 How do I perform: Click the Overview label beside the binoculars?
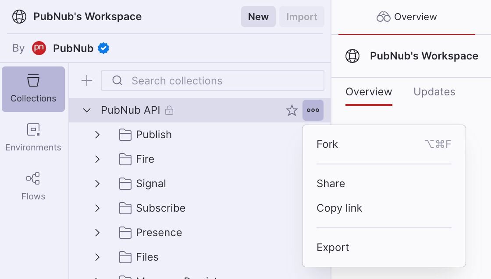pyautogui.click(x=416, y=17)
